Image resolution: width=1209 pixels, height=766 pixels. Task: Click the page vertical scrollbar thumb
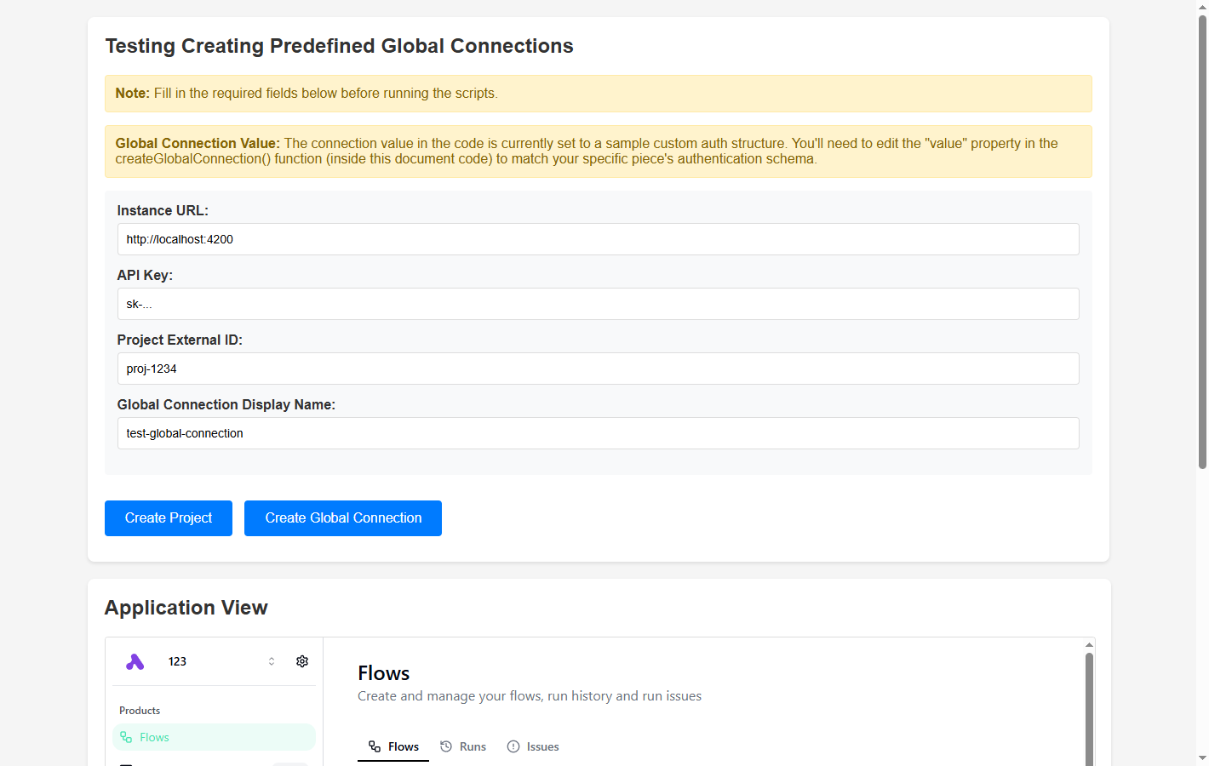click(x=1202, y=238)
